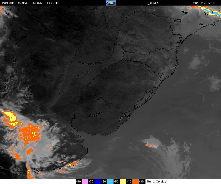Click the R_TEMP product label

point(152,3)
